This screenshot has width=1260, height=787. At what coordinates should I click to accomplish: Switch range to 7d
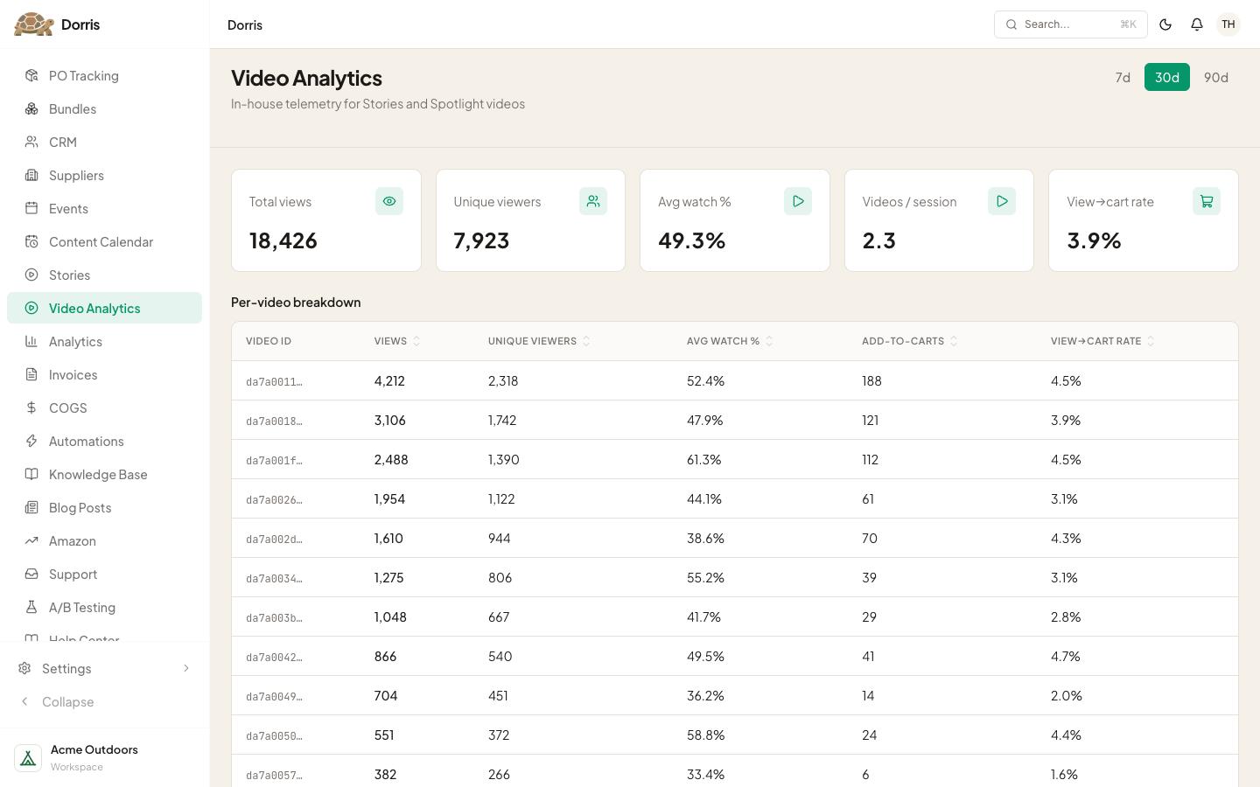[1123, 77]
